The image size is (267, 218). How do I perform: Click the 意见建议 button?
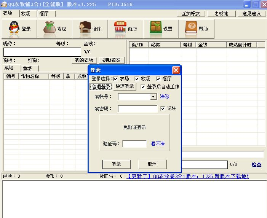[252, 14]
